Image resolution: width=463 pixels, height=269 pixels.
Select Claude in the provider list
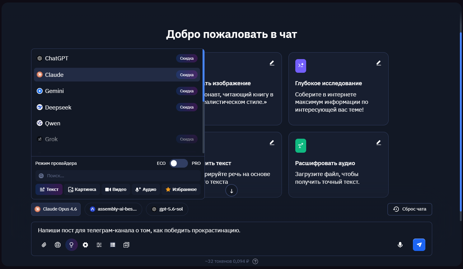point(117,75)
